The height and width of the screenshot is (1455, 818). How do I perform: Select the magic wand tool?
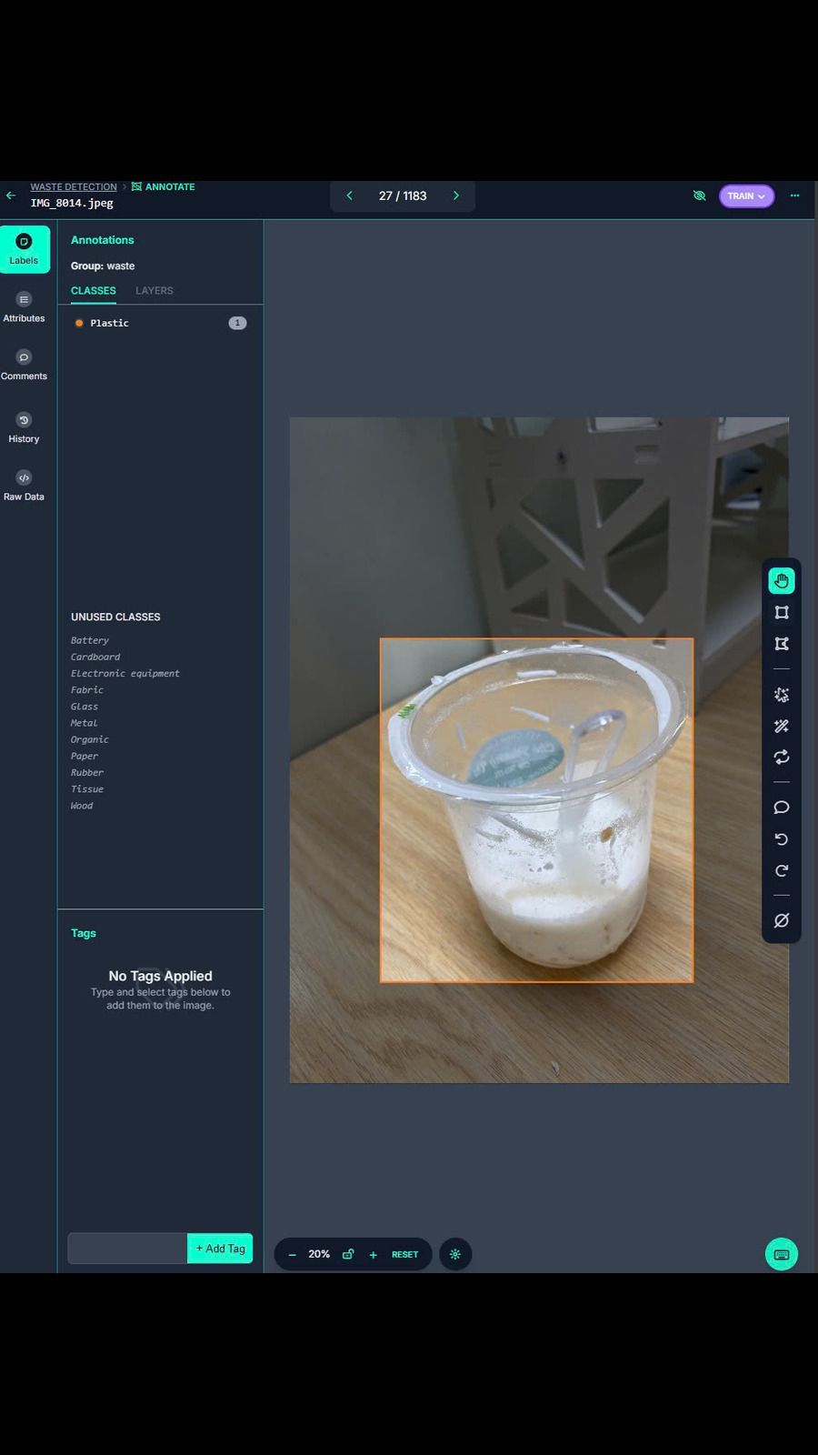(x=781, y=726)
